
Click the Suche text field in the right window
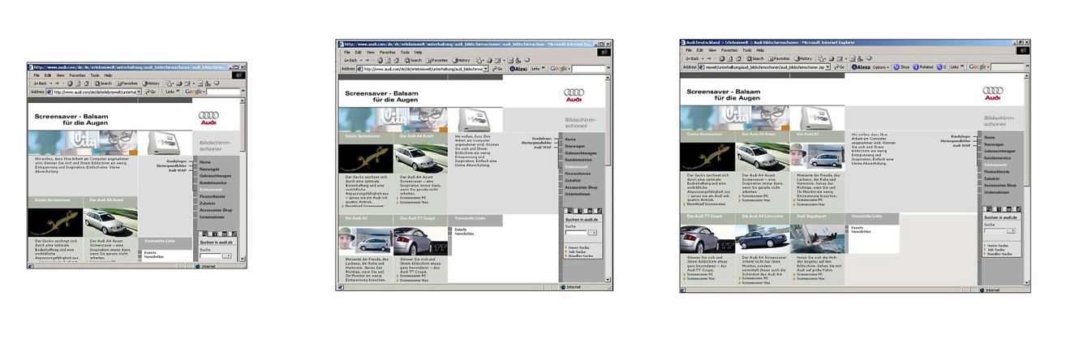pos(995,230)
